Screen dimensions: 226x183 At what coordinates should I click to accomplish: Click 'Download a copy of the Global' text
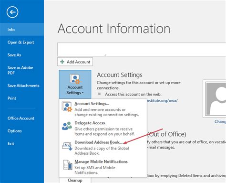(102, 148)
